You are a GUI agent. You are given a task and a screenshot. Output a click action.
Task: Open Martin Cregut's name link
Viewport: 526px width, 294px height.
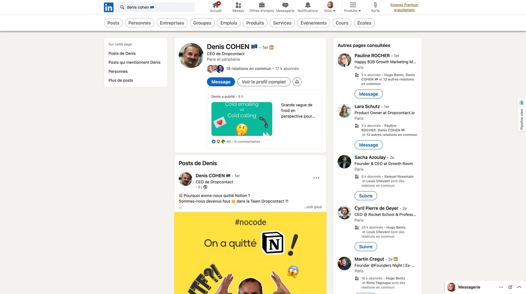coord(369,259)
